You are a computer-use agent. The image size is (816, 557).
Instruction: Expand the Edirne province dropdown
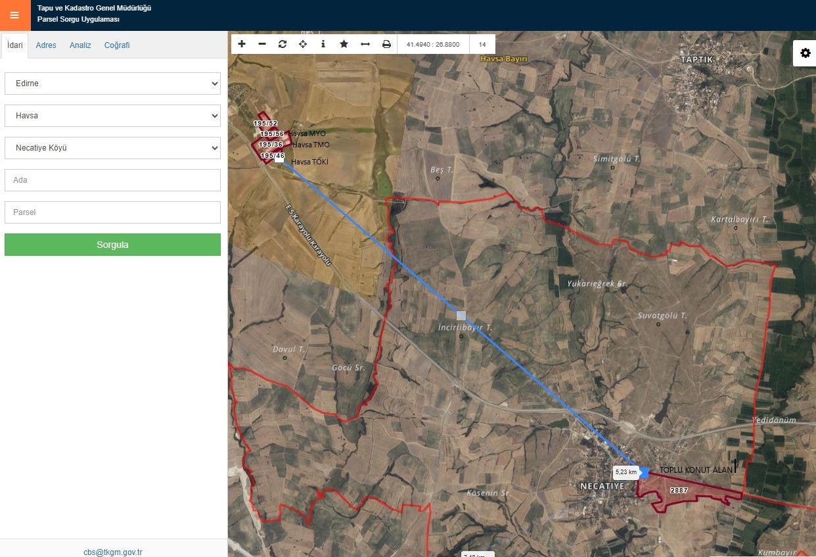pos(112,84)
